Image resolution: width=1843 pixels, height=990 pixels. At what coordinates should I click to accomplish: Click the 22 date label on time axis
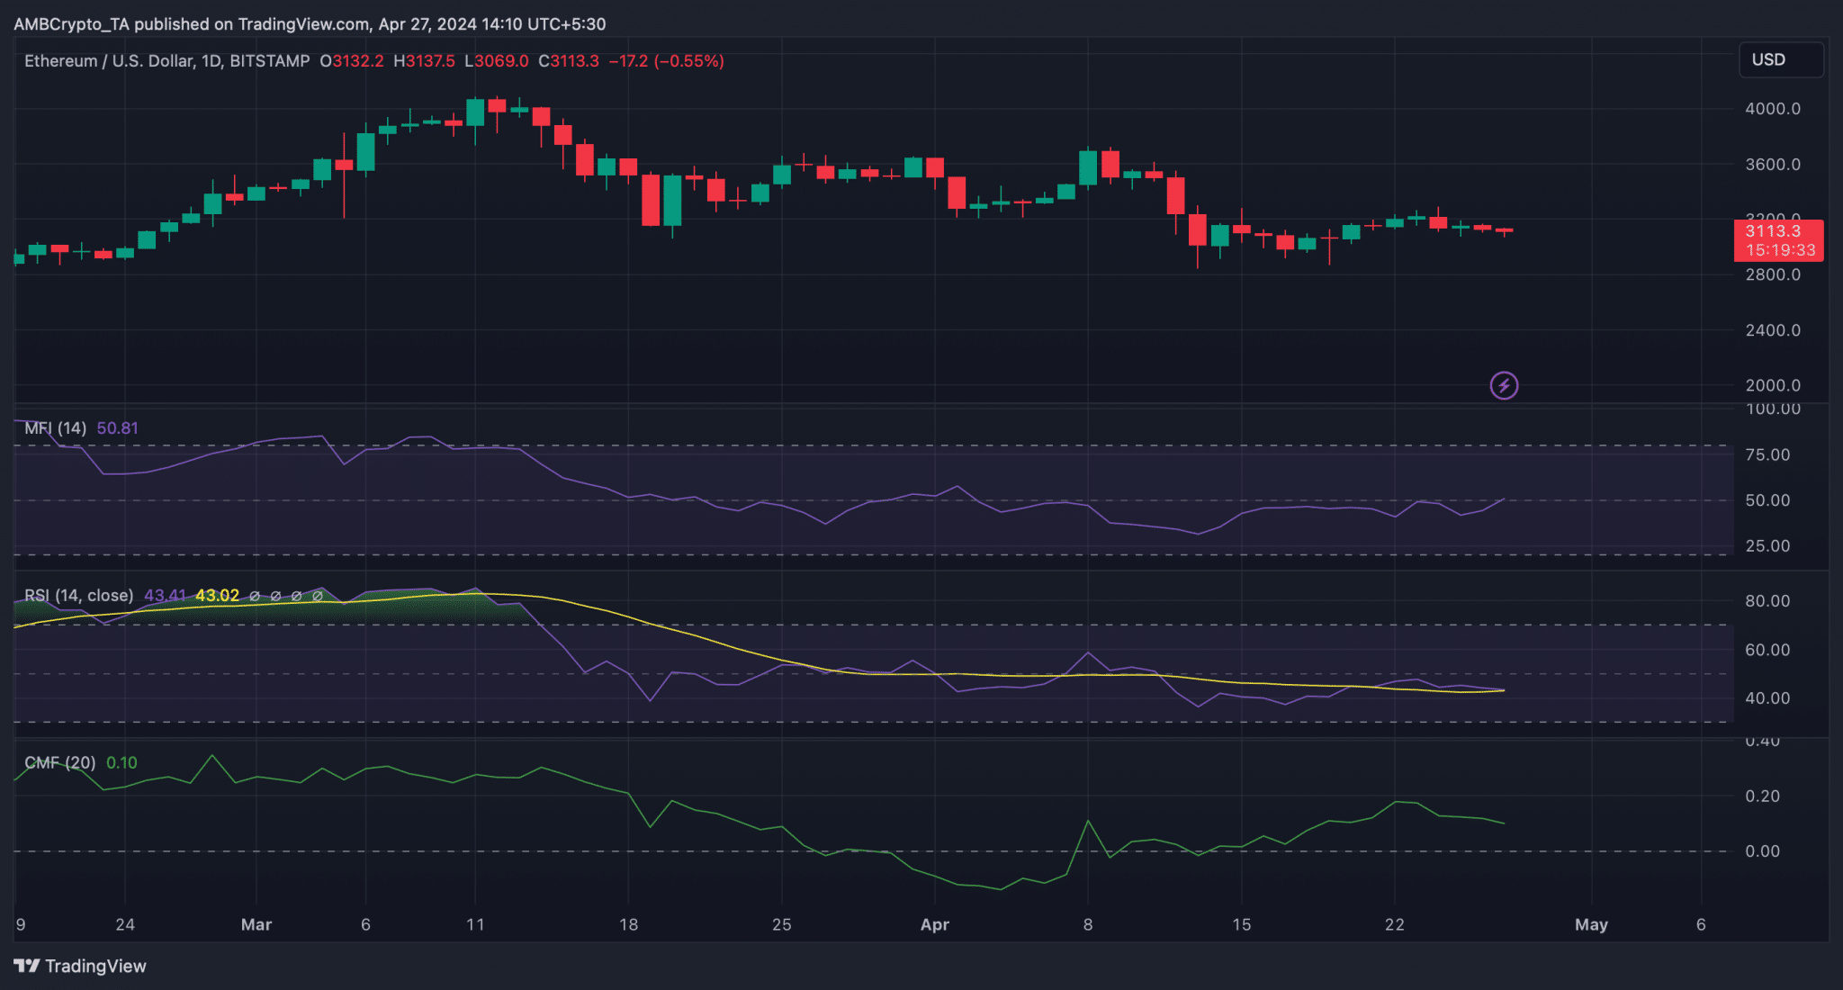click(1394, 924)
